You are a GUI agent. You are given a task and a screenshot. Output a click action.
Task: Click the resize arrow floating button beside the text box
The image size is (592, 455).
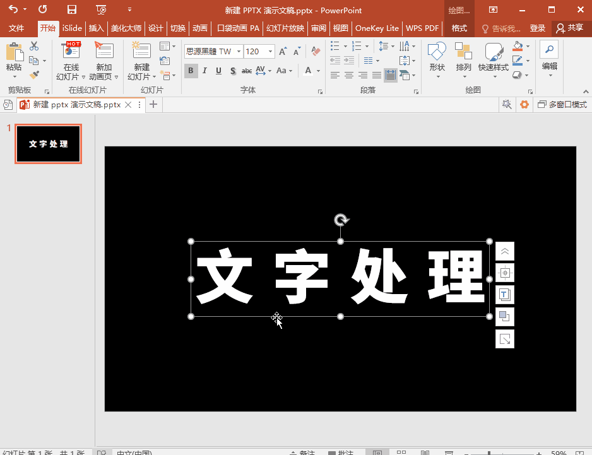tap(505, 339)
